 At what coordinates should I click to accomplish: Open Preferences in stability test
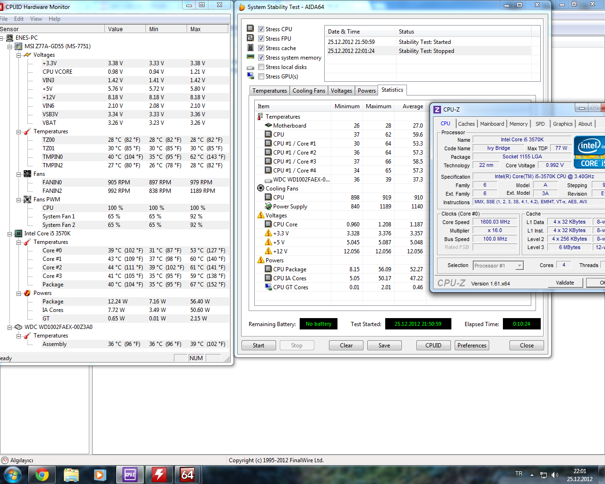click(x=472, y=346)
